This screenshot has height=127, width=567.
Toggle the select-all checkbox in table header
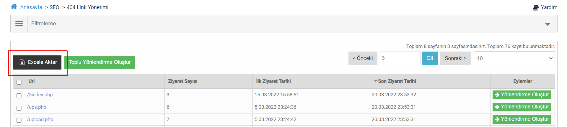point(19,82)
